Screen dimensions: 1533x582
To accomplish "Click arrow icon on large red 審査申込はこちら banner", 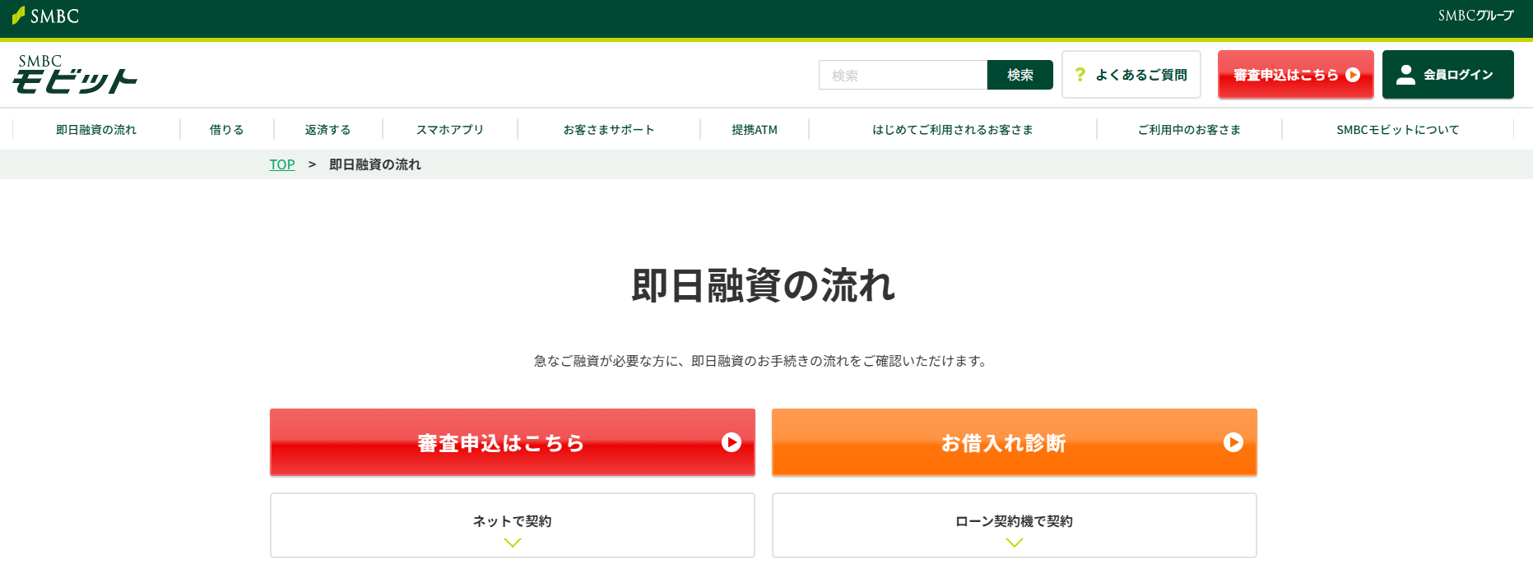I will tap(731, 442).
